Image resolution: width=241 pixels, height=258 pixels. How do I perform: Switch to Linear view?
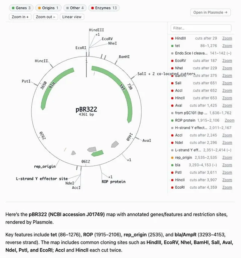point(72,17)
